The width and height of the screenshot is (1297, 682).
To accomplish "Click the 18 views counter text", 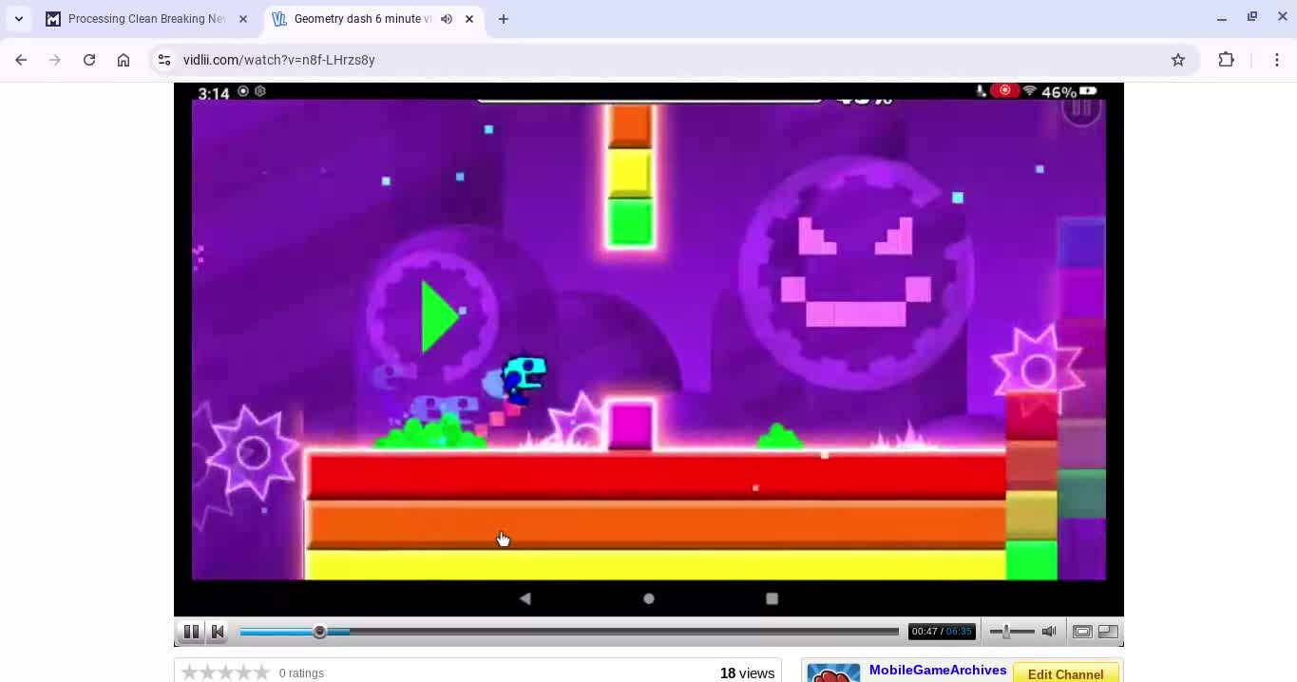I will pyautogui.click(x=747, y=673).
